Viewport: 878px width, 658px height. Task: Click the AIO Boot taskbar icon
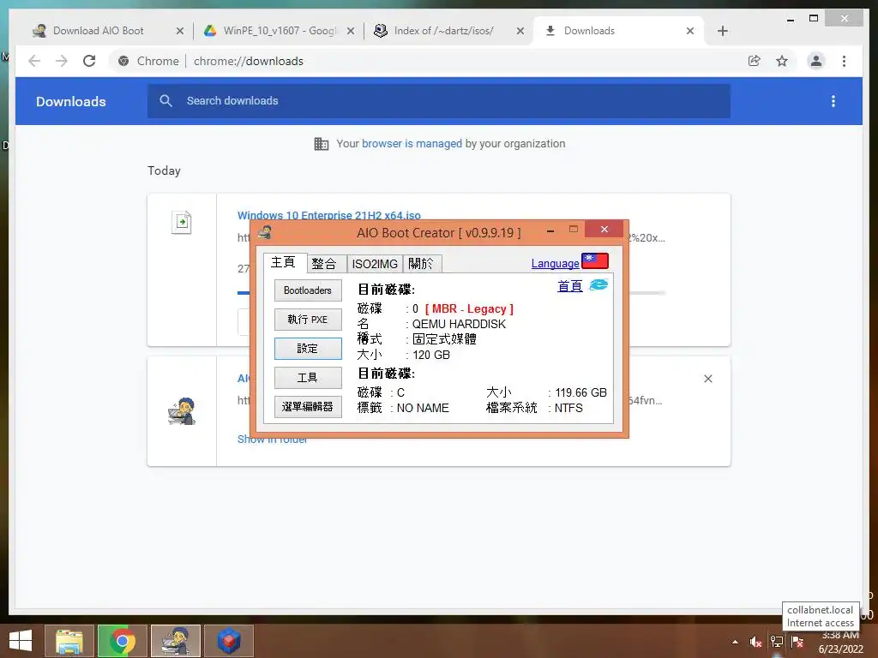(176, 641)
